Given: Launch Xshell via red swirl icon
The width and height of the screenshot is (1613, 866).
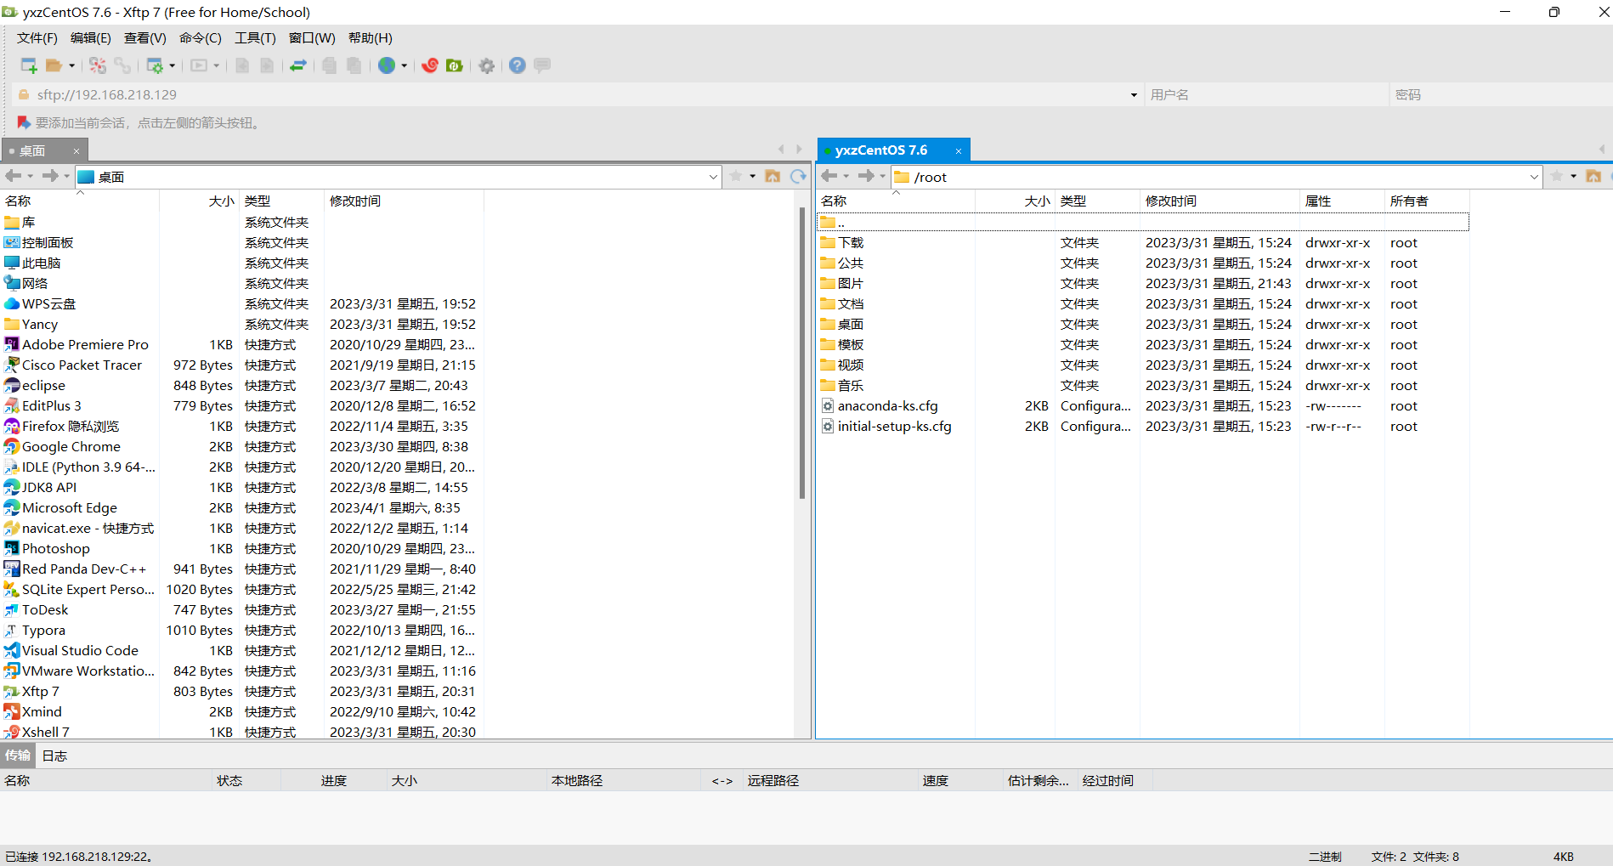Looking at the screenshot, I should coord(430,65).
